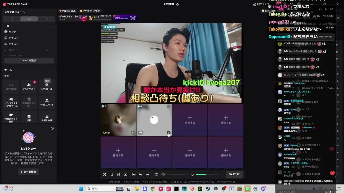
Task: Open Discord from the taskbar
Action: point(263,189)
